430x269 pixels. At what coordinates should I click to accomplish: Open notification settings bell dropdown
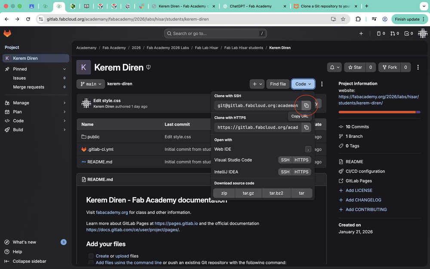pos(334,67)
